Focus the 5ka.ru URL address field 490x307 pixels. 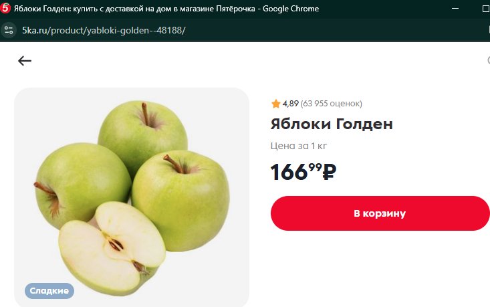point(104,30)
